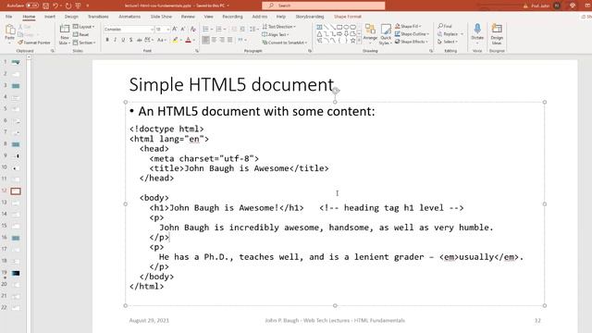Switch to the Insert tab
This screenshot has width=592, height=333.
49,17
